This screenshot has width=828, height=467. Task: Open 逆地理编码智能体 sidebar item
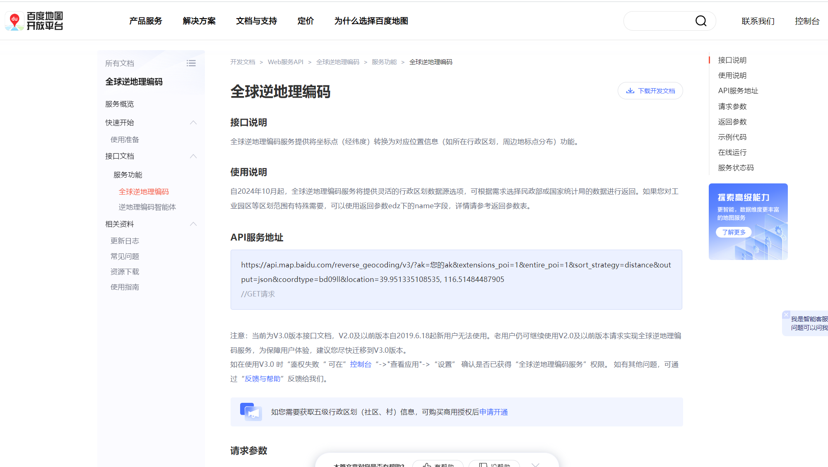(147, 207)
